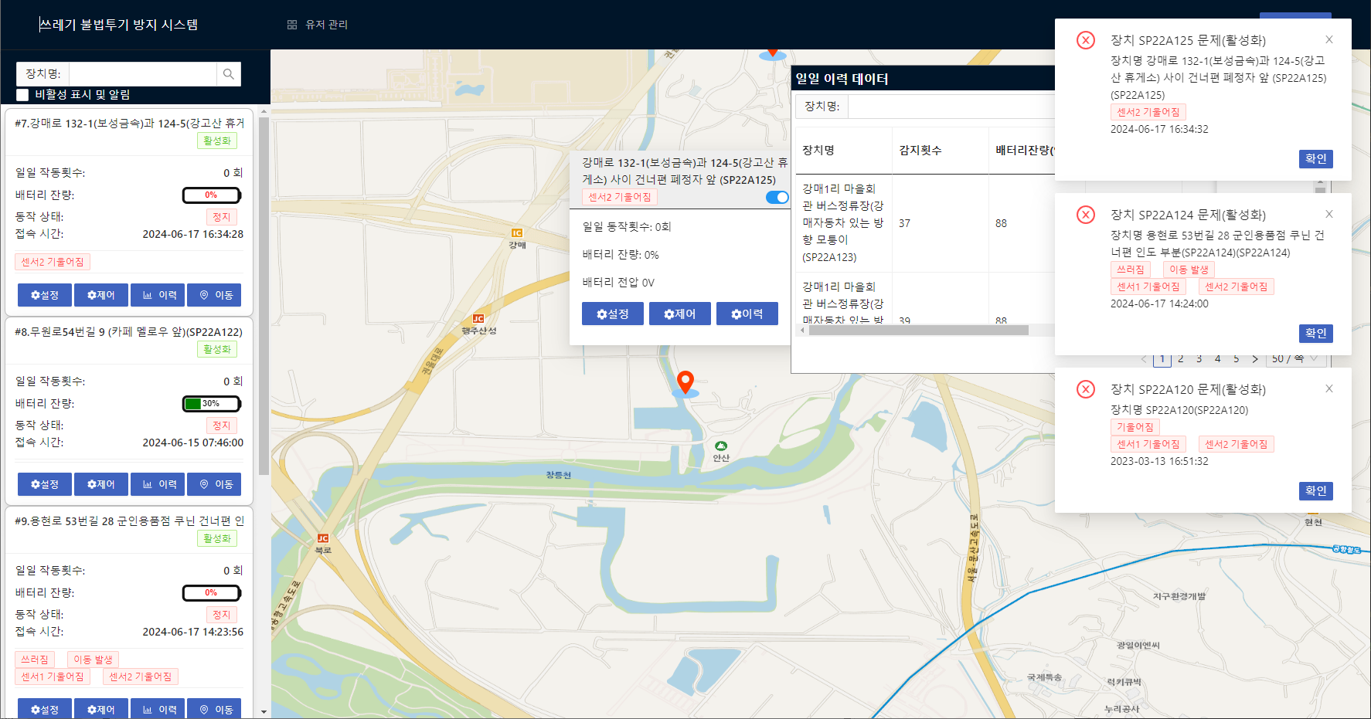Go to page 4 of daily history
Viewport: 1371px width, 719px height.
point(1218,359)
